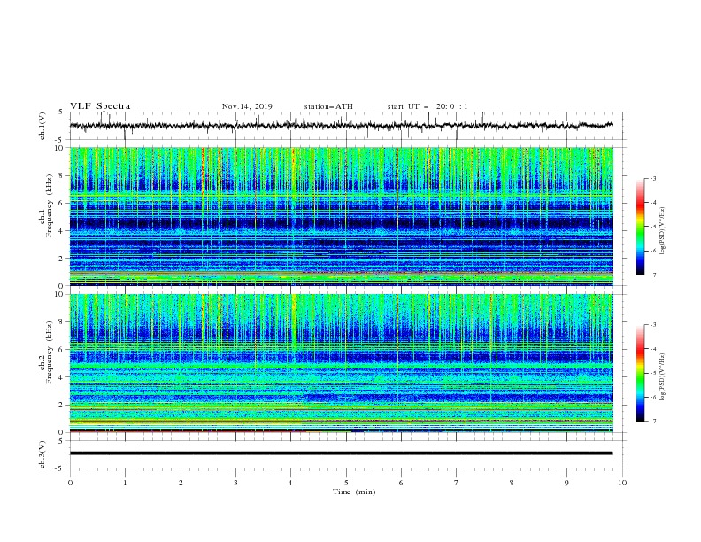Click the "4" tick on the Time axis
Screen dimensions: 701x542
click(x=290, y=483)
